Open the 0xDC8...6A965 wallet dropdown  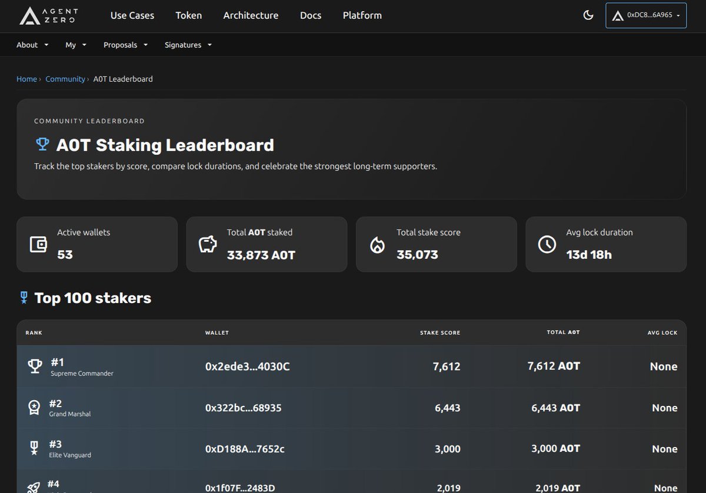point(646,15)
